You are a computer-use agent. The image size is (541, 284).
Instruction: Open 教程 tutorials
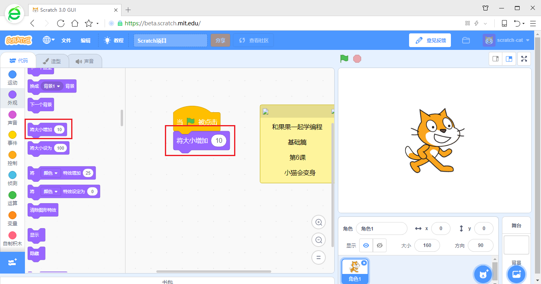pos(114,40)
